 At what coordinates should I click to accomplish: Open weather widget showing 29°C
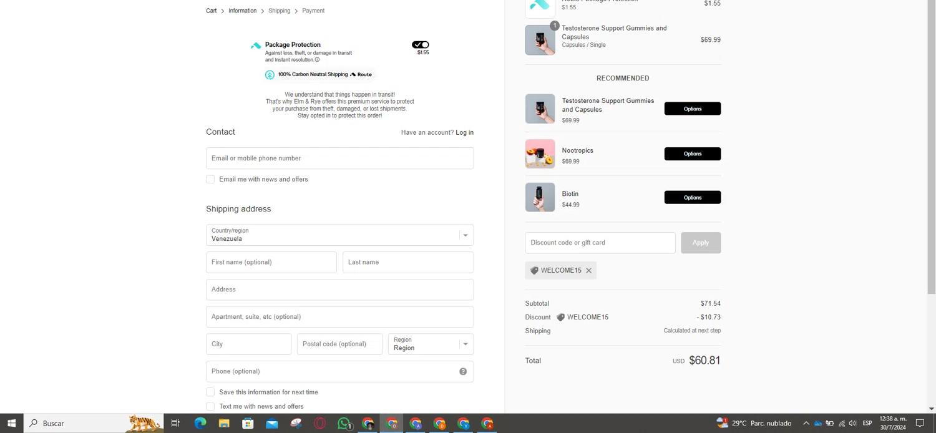[754, 423]
